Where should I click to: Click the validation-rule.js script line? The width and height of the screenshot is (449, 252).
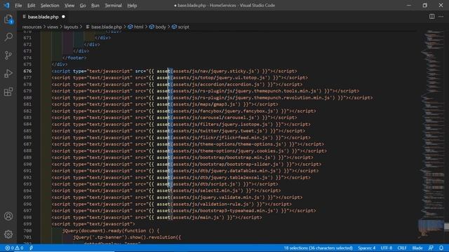[x=171, y=204]
